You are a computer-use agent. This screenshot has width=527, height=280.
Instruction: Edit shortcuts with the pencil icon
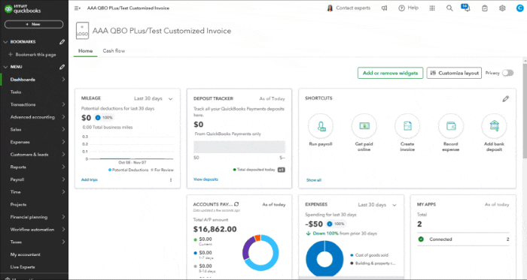point(505,99)
